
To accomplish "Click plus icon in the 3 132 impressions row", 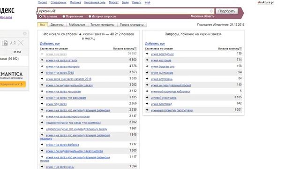I will point(42,91).
